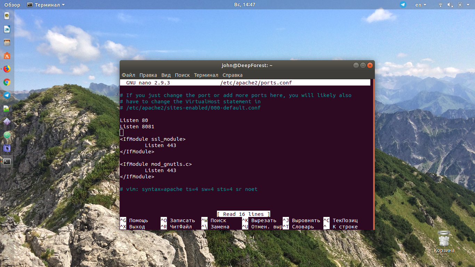Open the Справка menu in terminal
The image size is (475, 267).
232,75
